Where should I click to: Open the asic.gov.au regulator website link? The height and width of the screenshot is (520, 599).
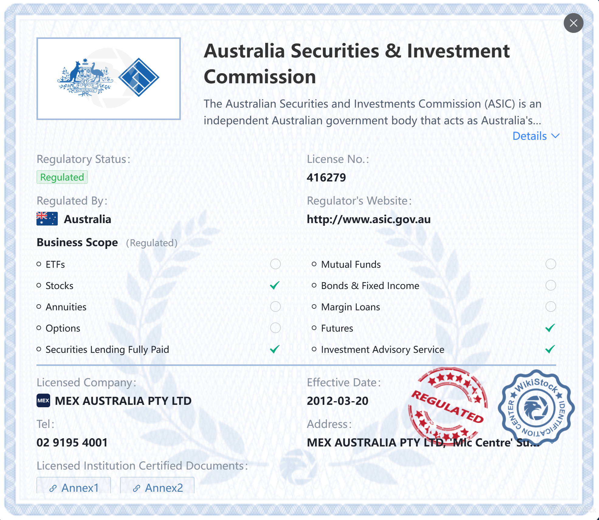pyautogui.click(x=369, y=219)
